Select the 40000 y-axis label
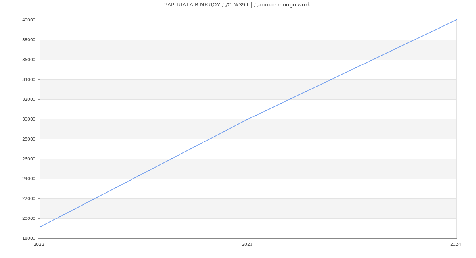The image size is (476, 258). tap(29, 20)
